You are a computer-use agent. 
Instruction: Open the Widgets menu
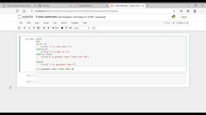pos(75,23)
